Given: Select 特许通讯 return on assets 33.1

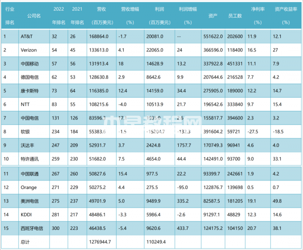Looking at the screenshot, I should point(277,159).
